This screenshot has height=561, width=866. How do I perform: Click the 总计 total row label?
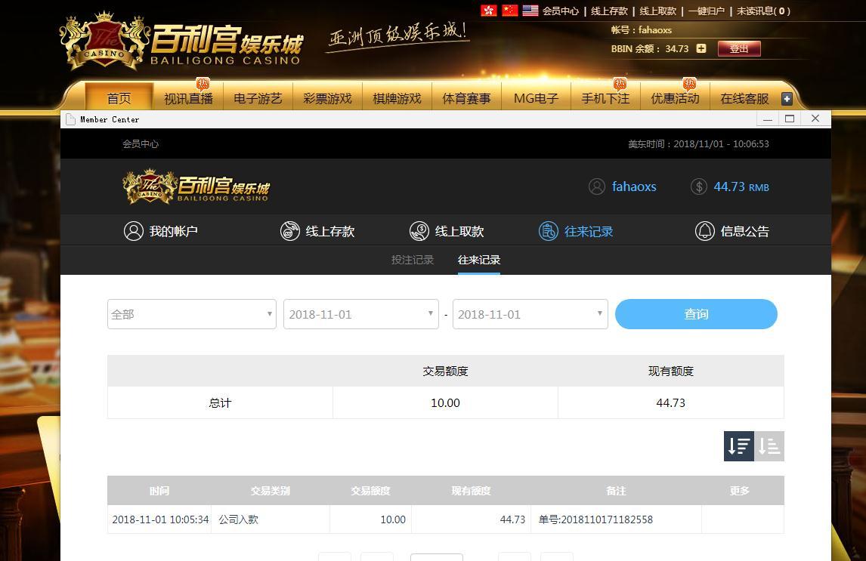220,402
